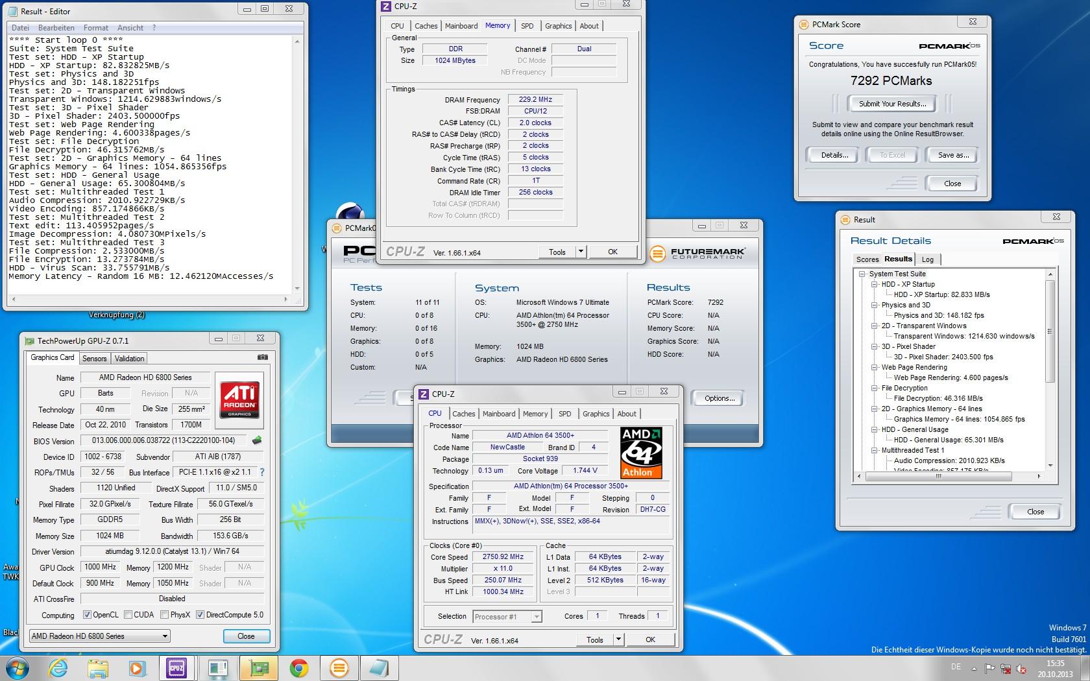Open Windows Media Player from the taskbar

[x=137, y=668]
